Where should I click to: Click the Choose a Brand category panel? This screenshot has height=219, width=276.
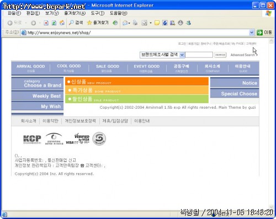click(x=38, y=83)
